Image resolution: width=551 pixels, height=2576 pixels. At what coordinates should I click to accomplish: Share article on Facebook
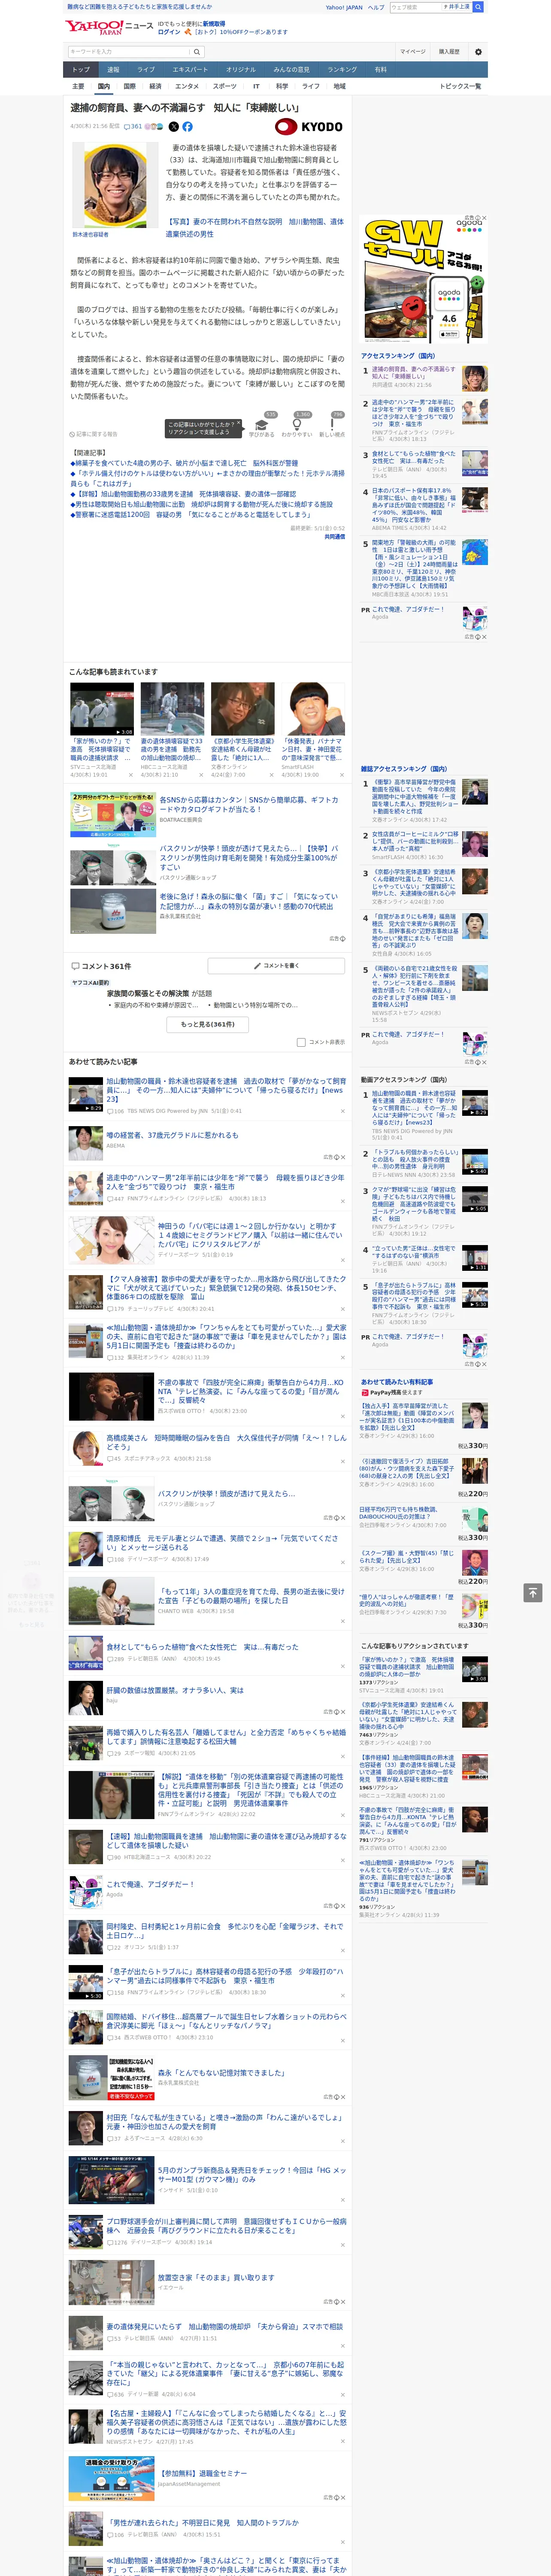pyautogui.click(x=187, y=127)
